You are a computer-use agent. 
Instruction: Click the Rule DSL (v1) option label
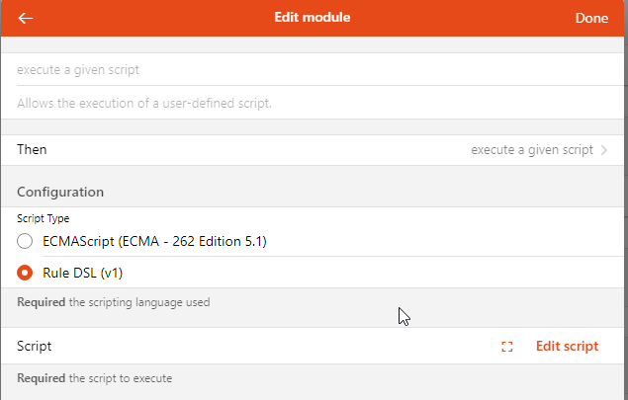[82, 273]
